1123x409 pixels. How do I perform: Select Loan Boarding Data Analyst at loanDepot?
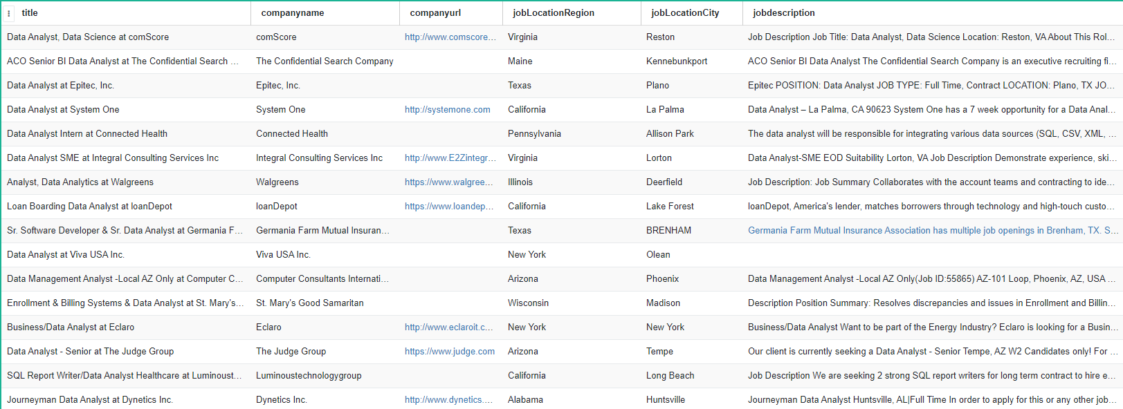click(90, 207)
